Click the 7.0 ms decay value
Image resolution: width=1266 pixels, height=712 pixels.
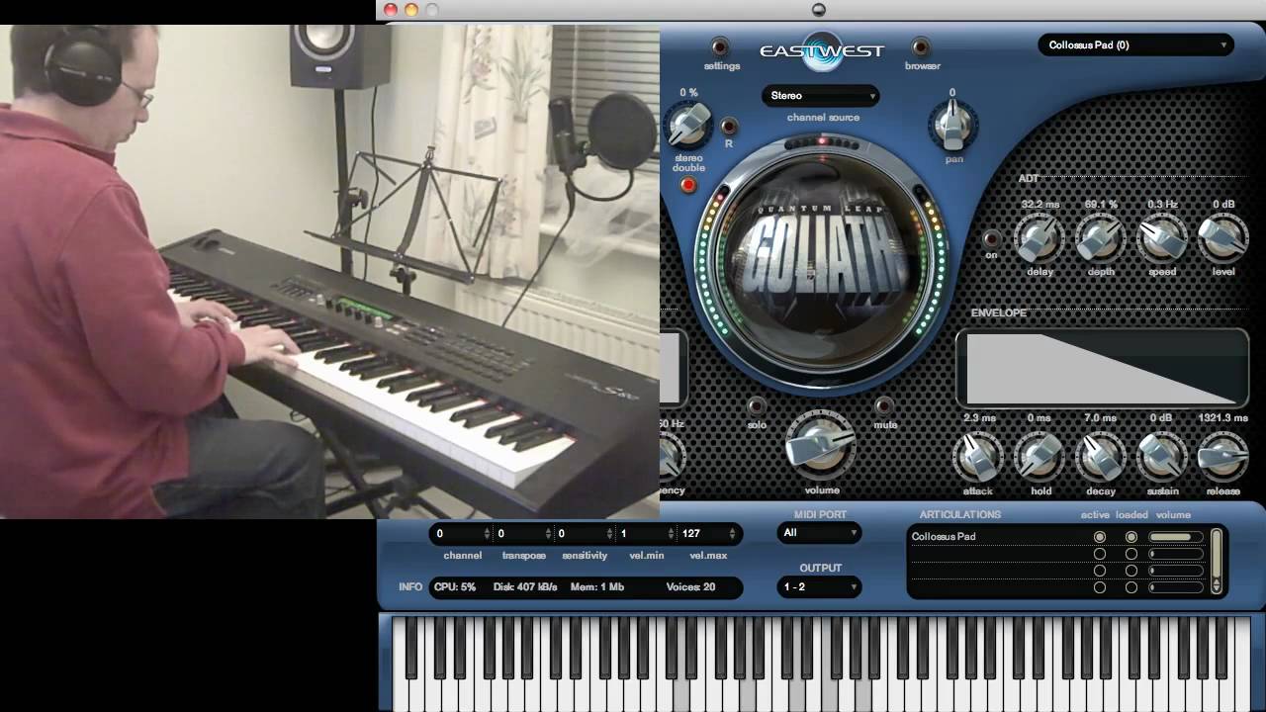(x=1100, y=418)
